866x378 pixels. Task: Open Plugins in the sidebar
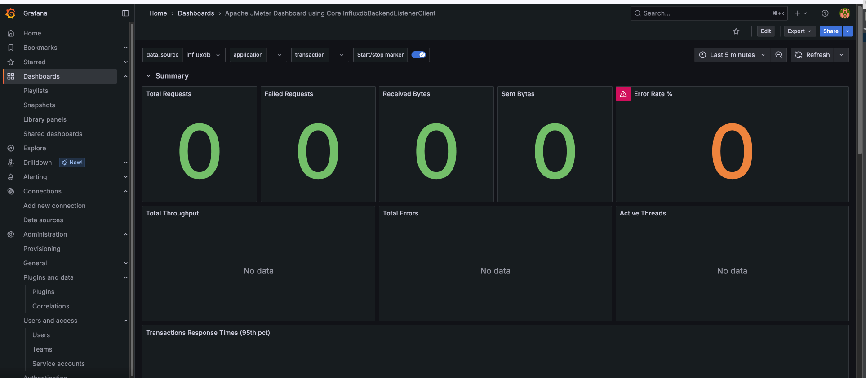coord(43,292)
